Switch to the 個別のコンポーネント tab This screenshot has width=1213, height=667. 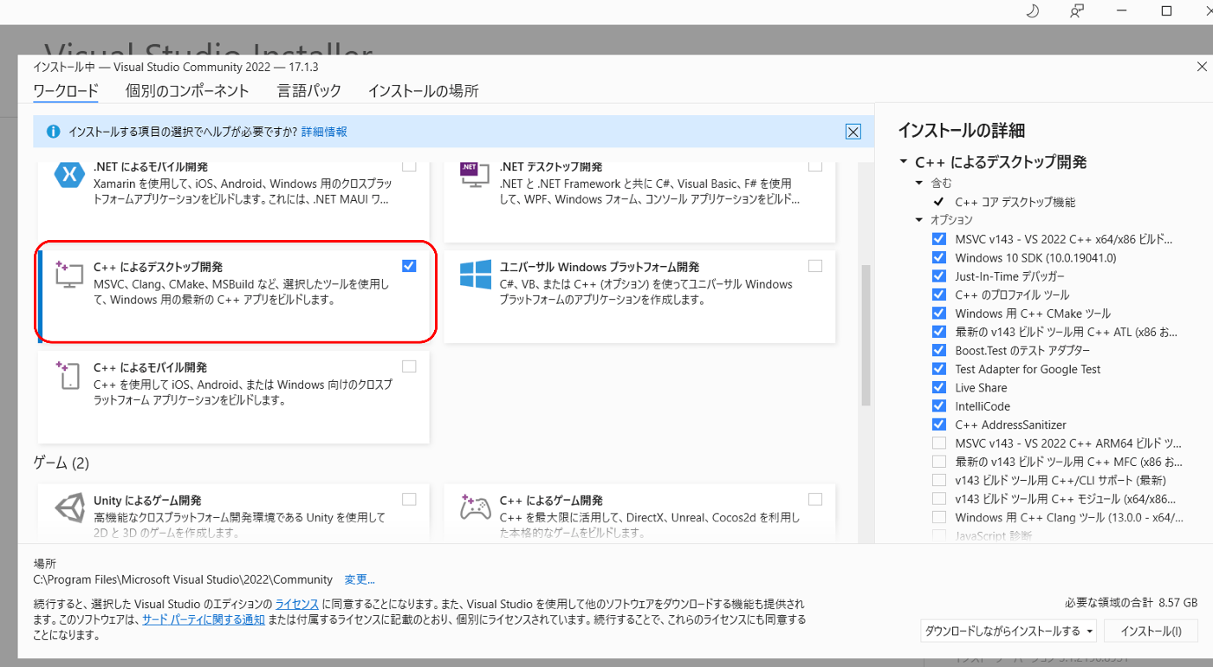click(187, 90)
